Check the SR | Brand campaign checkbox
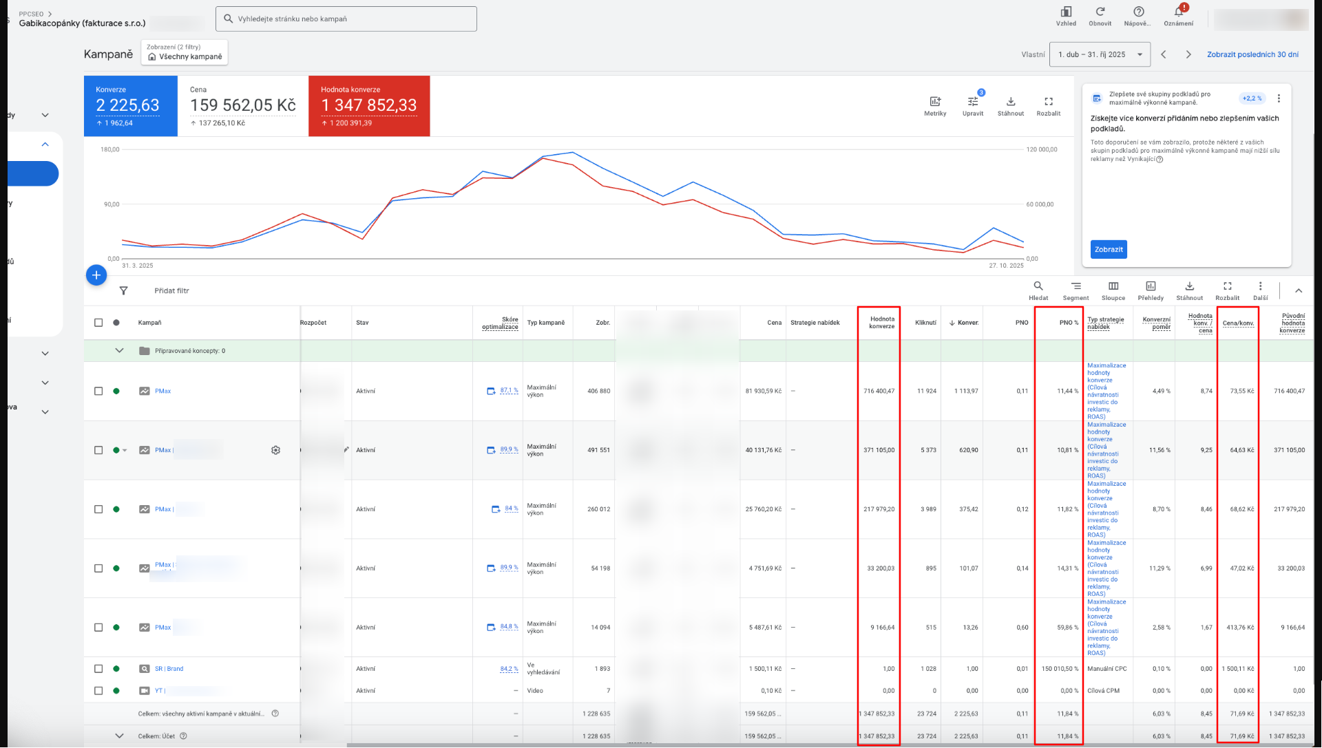The width and height of the screenshot is (1322, 748). [98, 668]
